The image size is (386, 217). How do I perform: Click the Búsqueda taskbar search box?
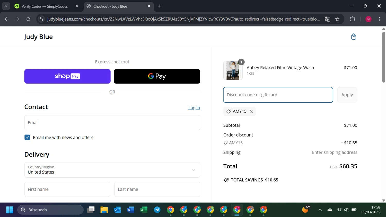(x=50, y=210)
